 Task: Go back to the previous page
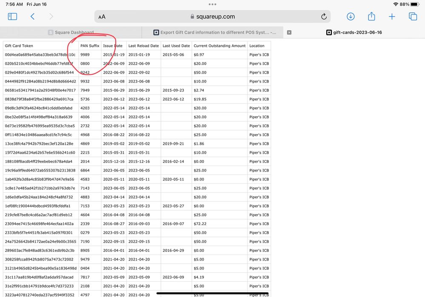[32, 17]
